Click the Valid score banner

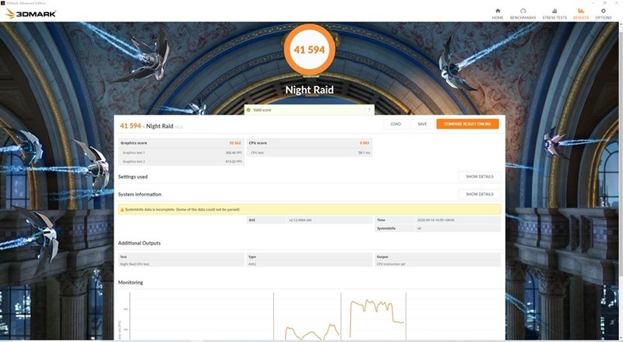coord(309,110)
